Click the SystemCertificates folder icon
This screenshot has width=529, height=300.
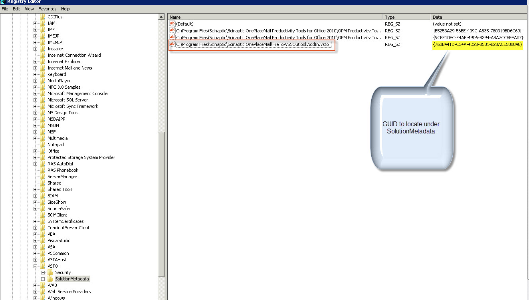(43, 221)
